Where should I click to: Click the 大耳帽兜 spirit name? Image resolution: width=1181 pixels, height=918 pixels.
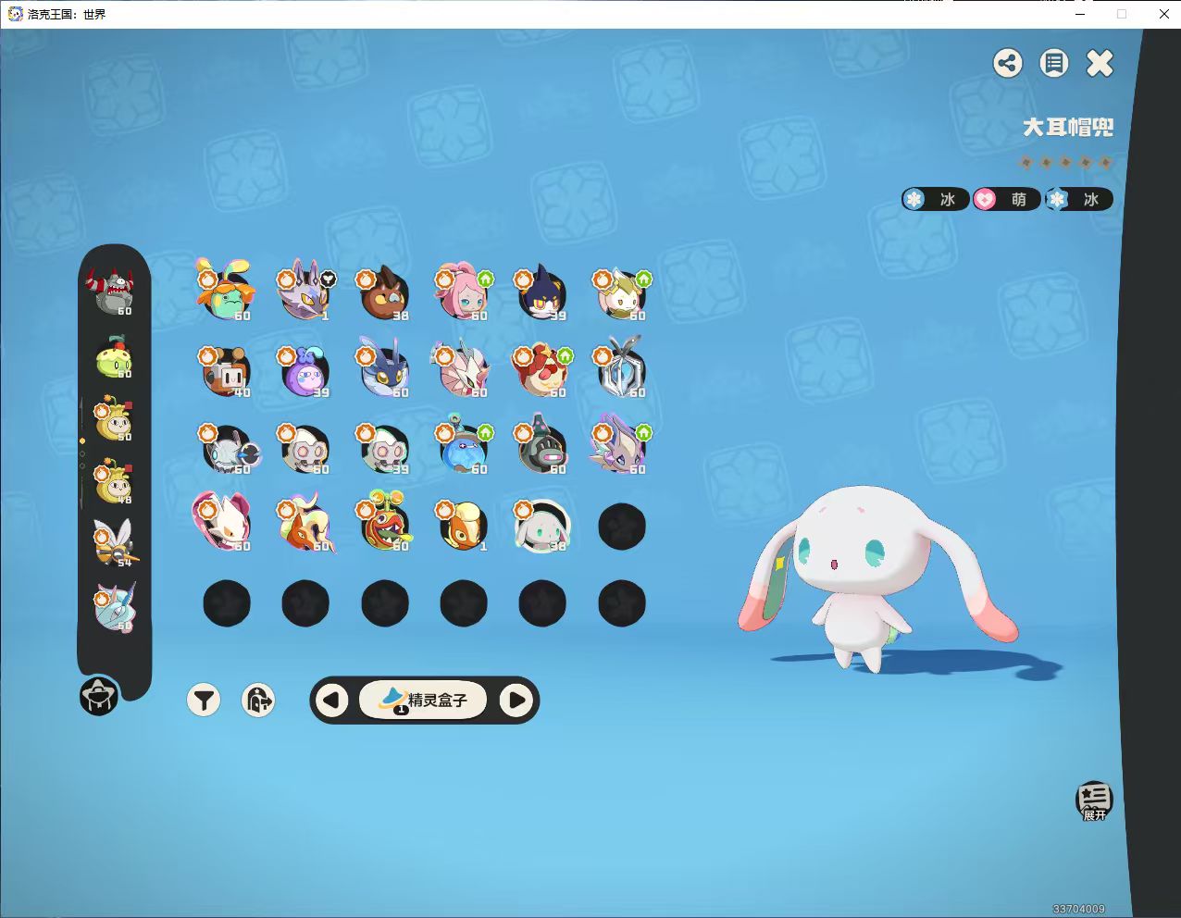(1068, 128)
